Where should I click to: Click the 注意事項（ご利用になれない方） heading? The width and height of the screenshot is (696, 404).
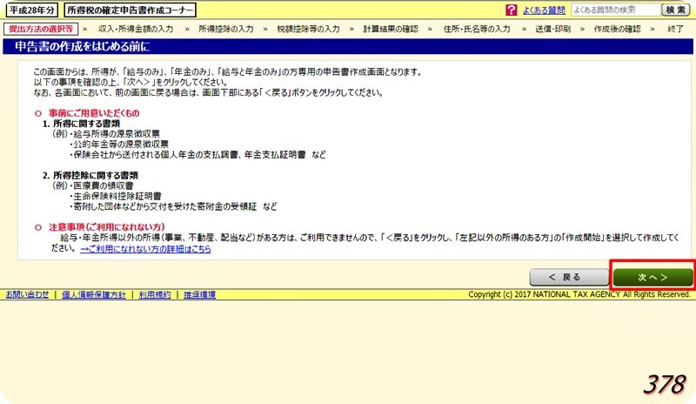point(106,227)
